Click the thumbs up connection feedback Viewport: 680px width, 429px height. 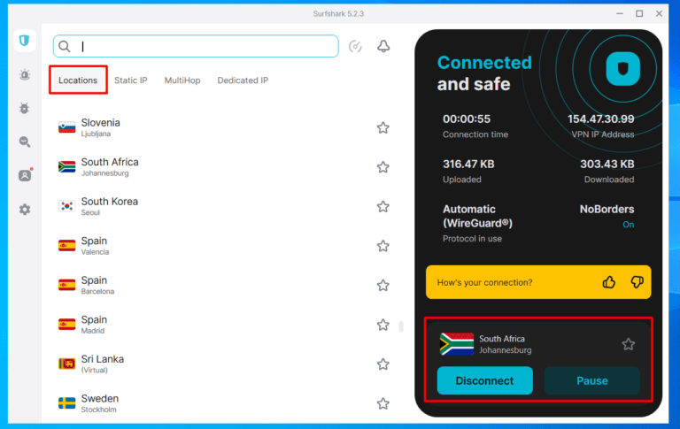pyautogui.click(x=609, y=282)
